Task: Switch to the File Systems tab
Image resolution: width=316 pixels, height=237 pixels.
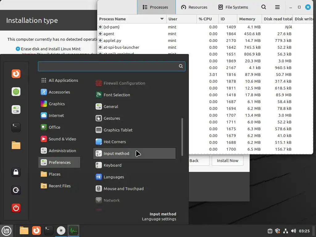Action: [233, 7]
